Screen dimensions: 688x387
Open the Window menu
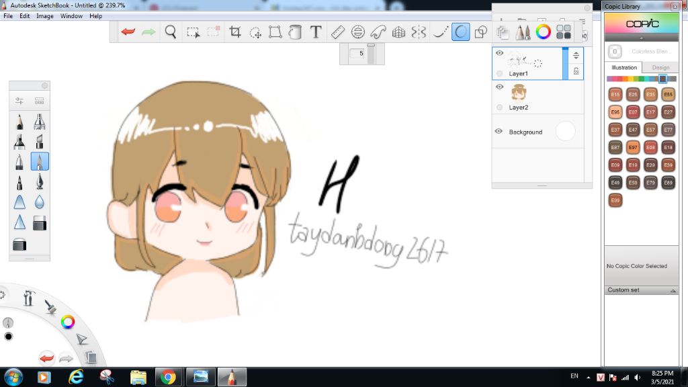pyautogui.click(x=71, y=16)
